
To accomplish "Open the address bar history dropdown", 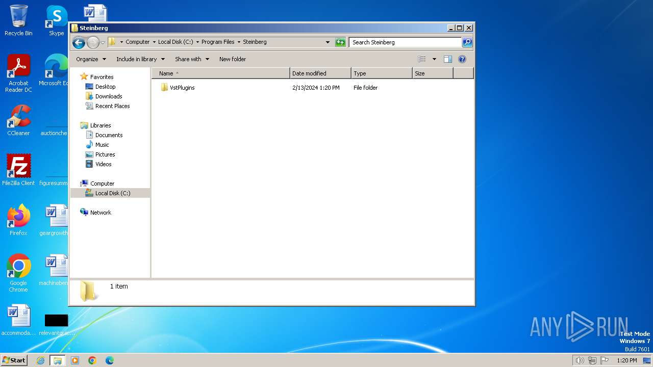I will click(x=328, y=42).
